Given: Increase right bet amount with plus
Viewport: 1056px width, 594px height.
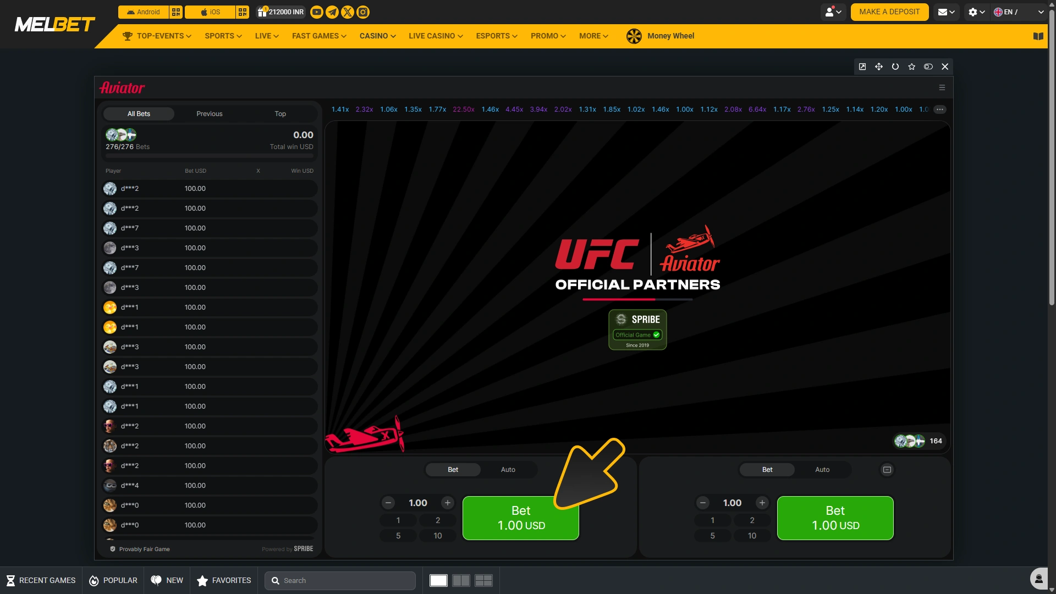Looking at the screenshot, I should click(762, 503).
